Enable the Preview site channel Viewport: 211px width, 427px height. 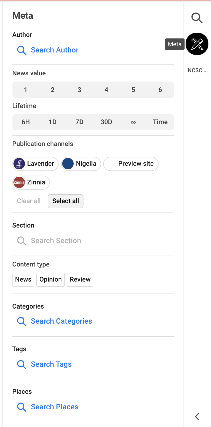[131, 164]
